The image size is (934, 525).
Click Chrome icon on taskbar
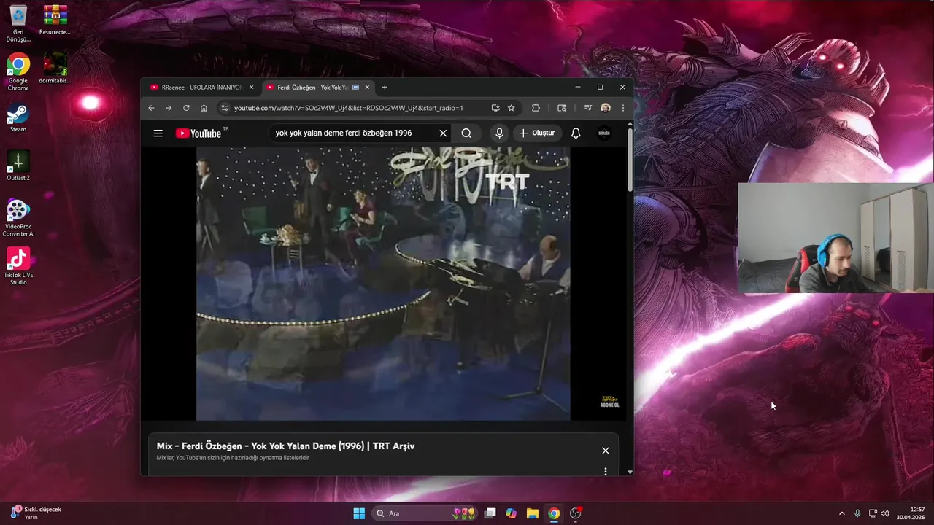[x=554, y=513]
